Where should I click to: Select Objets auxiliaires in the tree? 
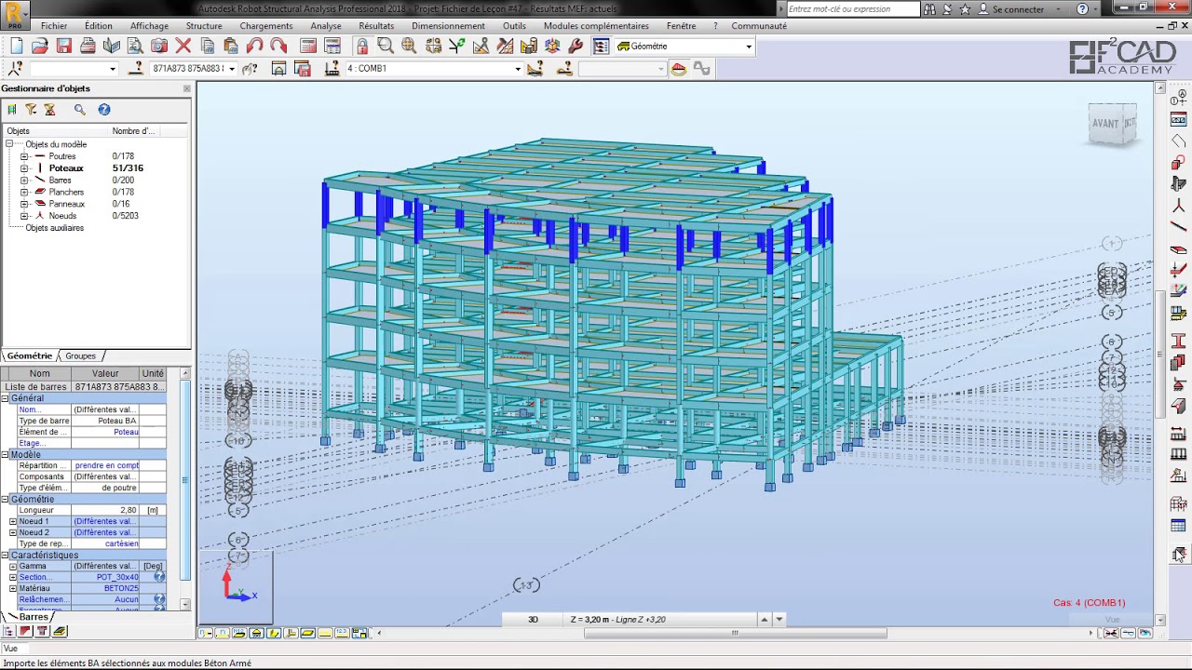click(x=54, y=228)
